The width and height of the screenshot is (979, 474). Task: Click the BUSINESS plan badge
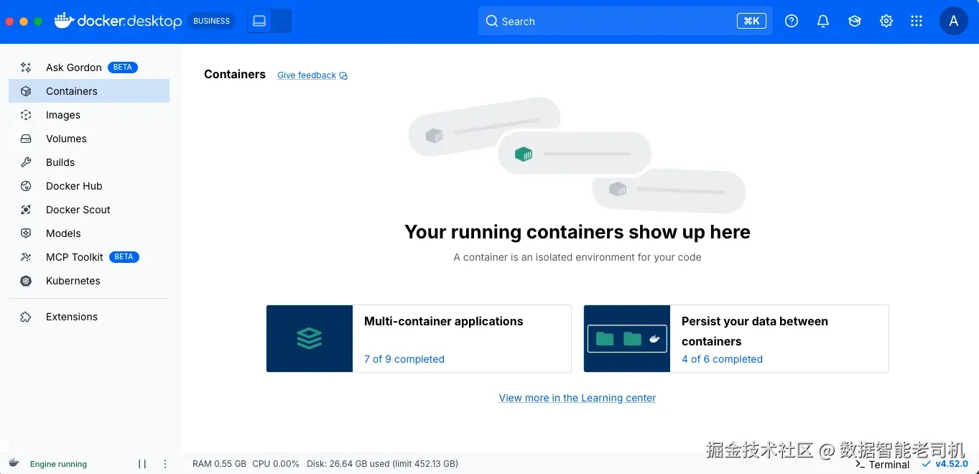(x=211, y=22)
